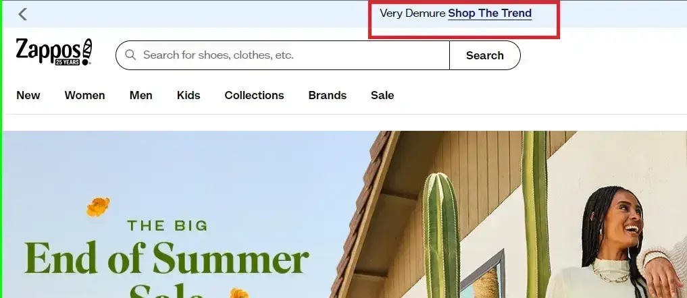
Task: Click the Very Demure promo text
Action: point(412,13)
